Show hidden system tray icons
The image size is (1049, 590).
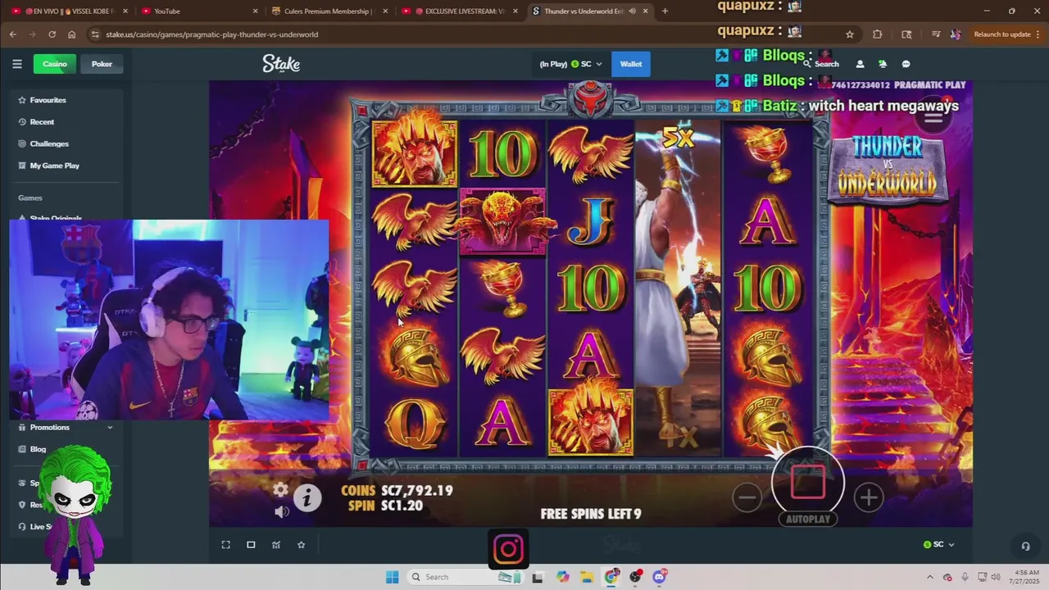[x=929, y=577]
